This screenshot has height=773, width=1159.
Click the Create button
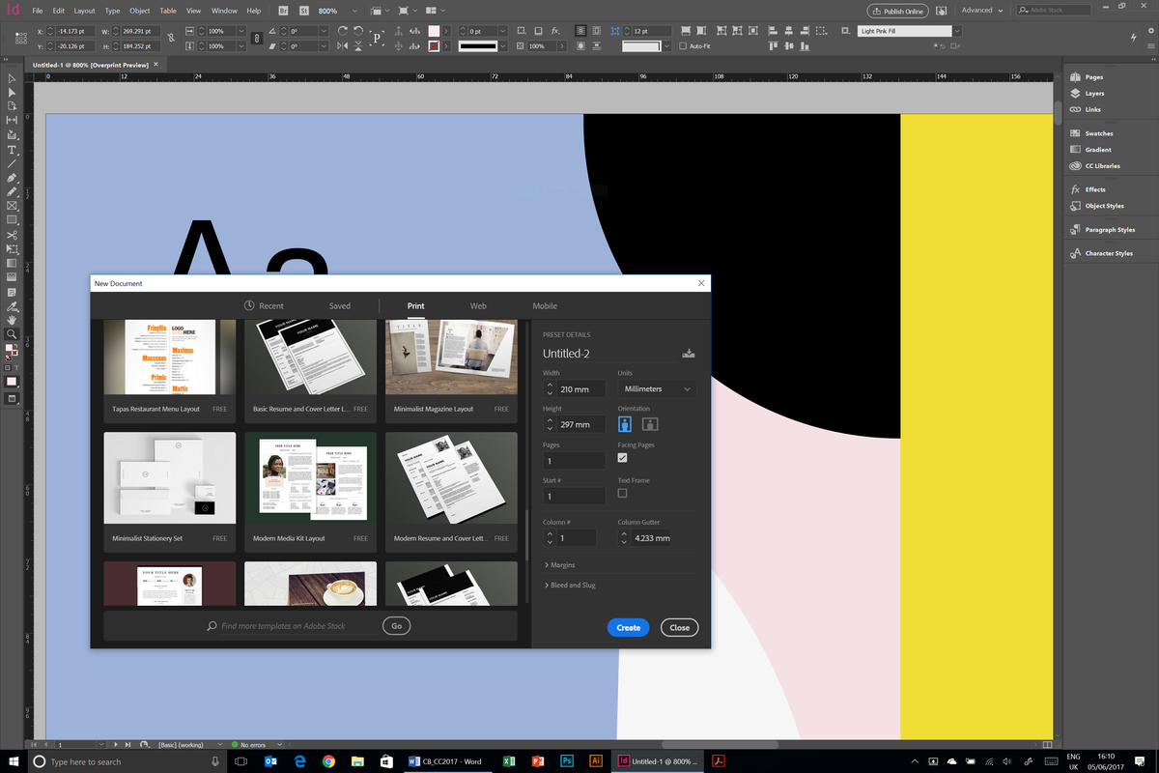pos(628,627)
